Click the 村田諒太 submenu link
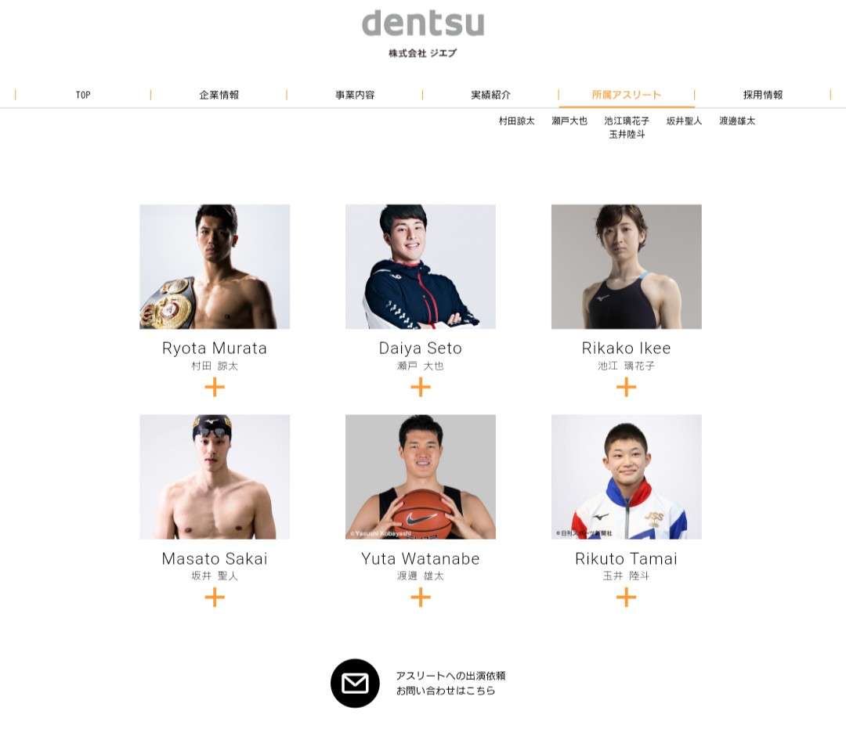 pyautogui.click(x=516, y=121)
